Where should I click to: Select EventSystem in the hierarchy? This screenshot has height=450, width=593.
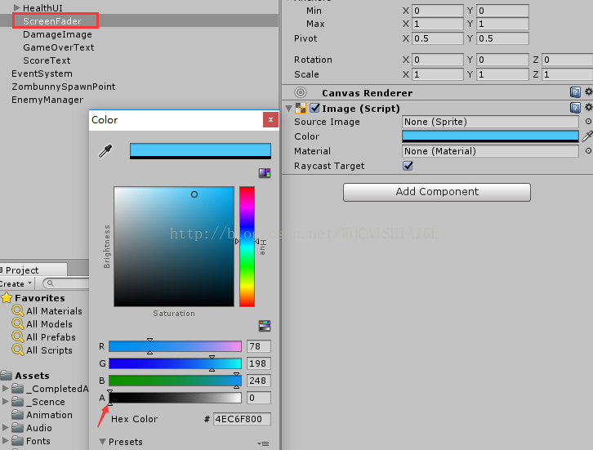(42, 74)
